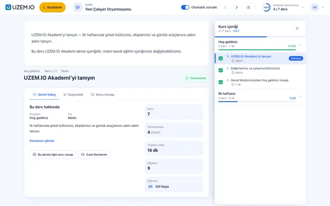Open Bu dersle ilgili soru-cevap button
The image size is (330, 206).
click(x=53, y=155)
